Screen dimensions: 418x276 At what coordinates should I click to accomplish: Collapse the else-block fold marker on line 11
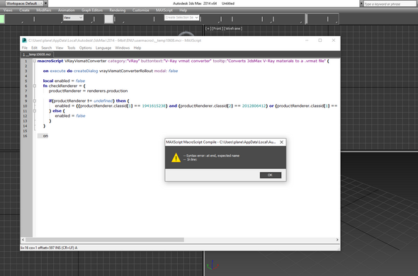[x=35, y=111]
